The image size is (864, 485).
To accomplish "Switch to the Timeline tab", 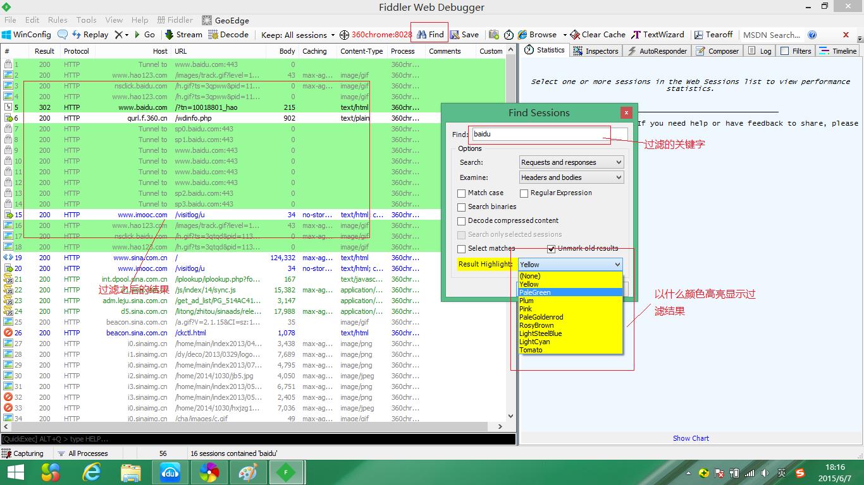I will tap(838, 51).
